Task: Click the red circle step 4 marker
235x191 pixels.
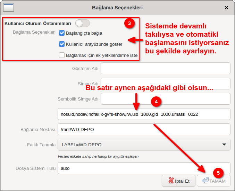Action: pyautogui.click(x=156, y=102)
